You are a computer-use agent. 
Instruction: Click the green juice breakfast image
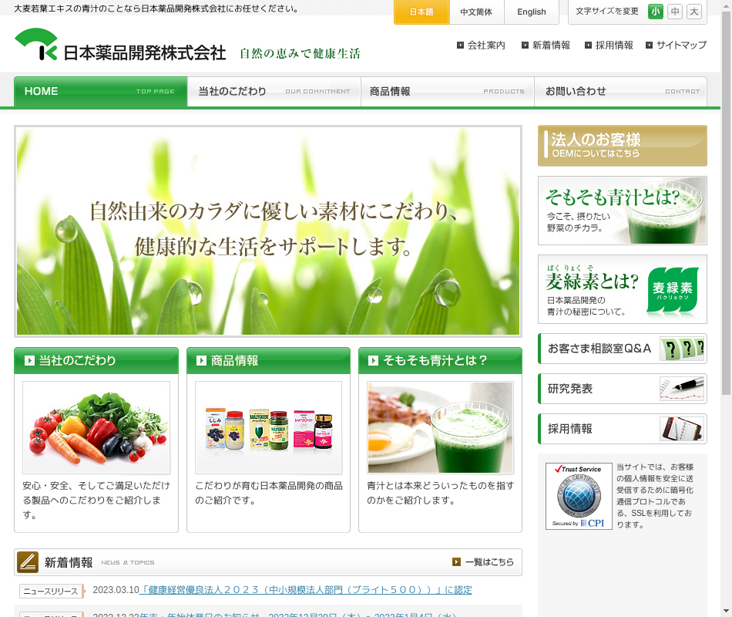click(x=440, y=428)
